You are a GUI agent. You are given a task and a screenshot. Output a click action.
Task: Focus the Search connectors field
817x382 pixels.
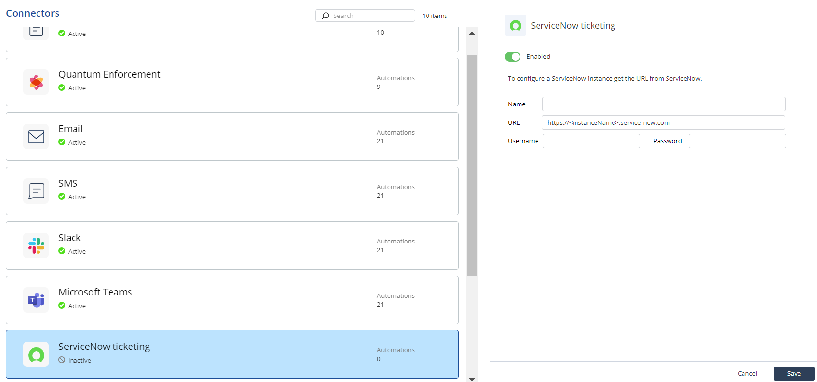[x=365, y=16]
